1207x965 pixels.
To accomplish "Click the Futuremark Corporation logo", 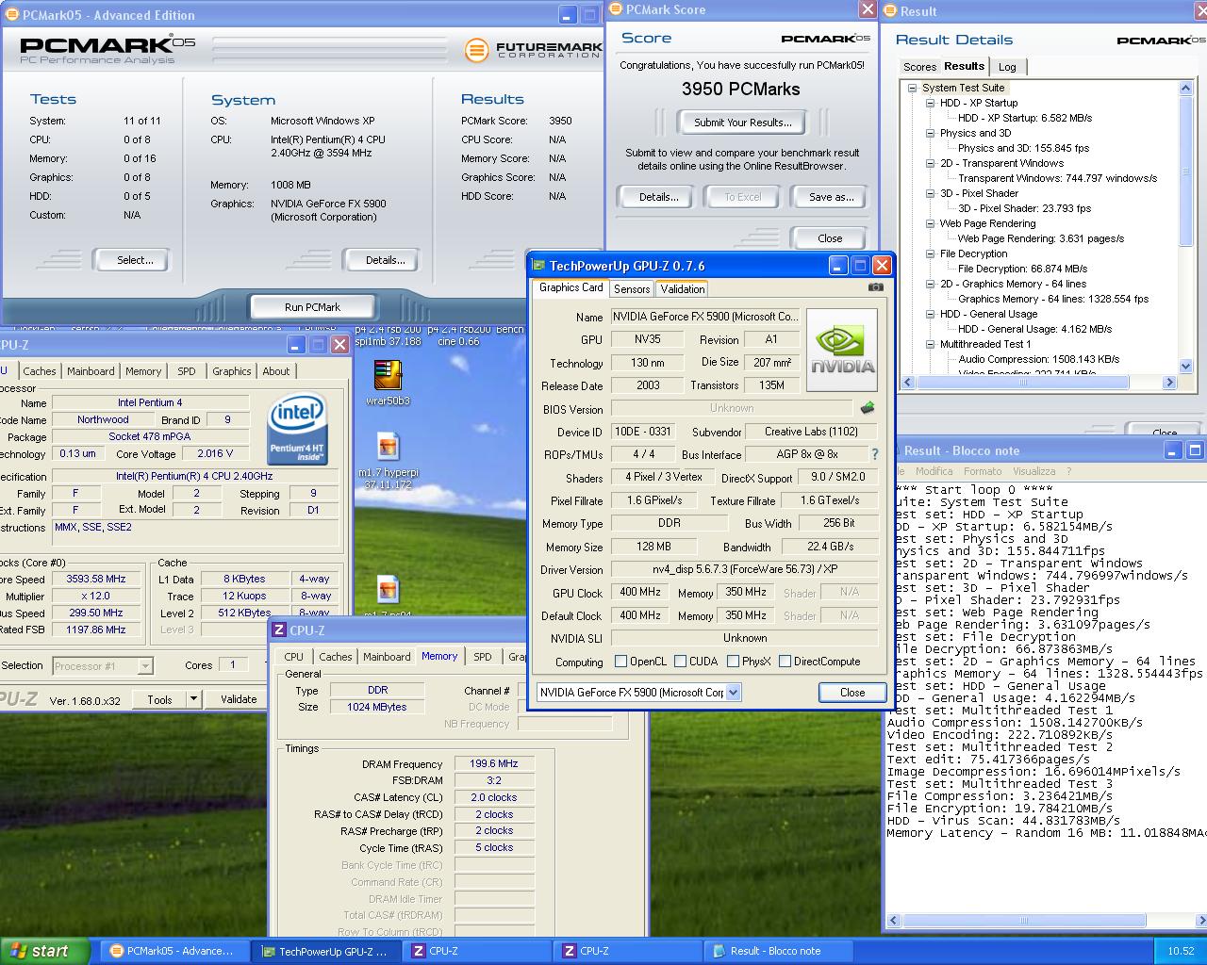I will click(x=534, y=48).
